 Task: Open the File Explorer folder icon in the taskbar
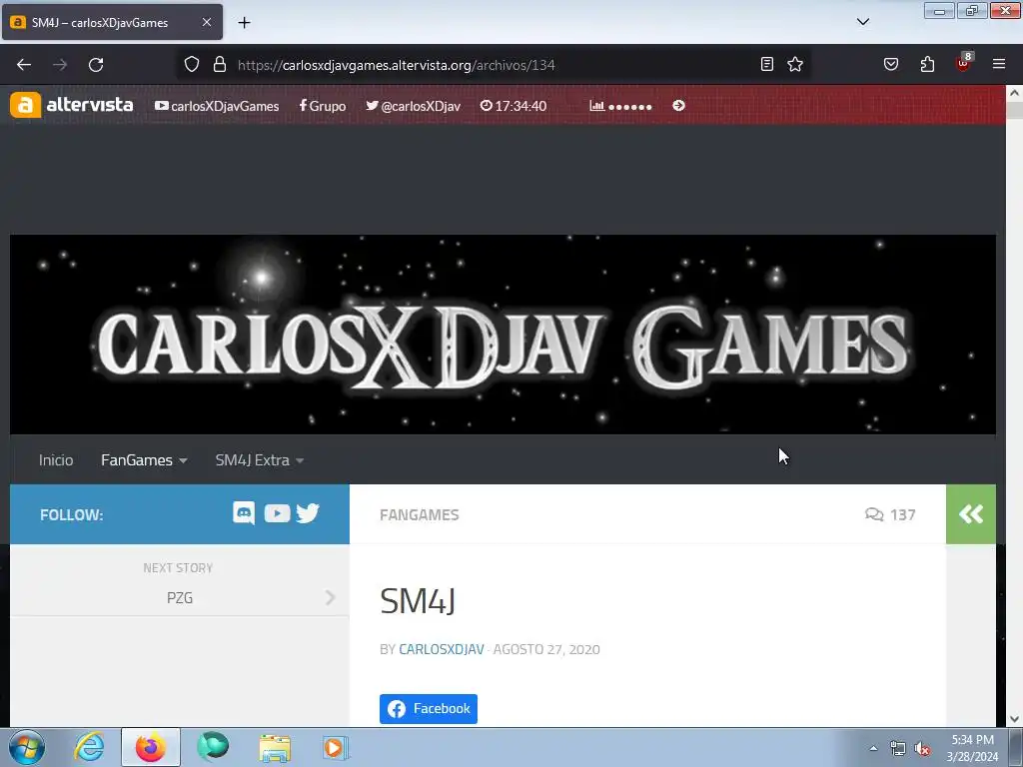pyautogui.click(x=275, y=747)
